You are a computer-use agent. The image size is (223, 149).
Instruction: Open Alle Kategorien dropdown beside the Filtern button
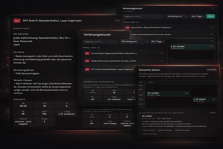[x=176, y=17]
